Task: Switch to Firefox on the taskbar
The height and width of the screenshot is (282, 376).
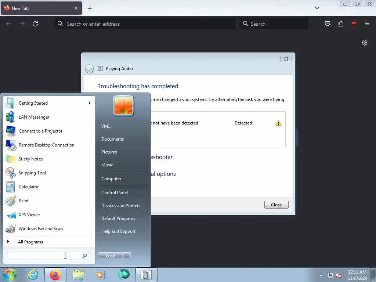Action: [55, 275]
